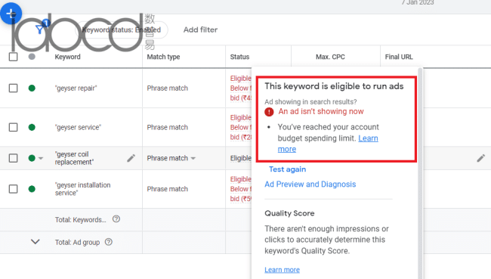The width and height of the screenshot is (491, 279).
Task: Click Phrase match cell for "geyser repair"
Action: coord(168,88)
